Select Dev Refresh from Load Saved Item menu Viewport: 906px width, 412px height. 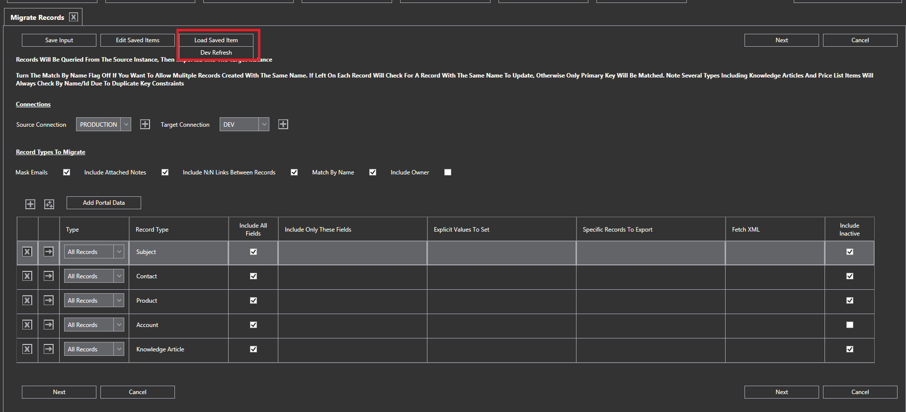point(216,53)
